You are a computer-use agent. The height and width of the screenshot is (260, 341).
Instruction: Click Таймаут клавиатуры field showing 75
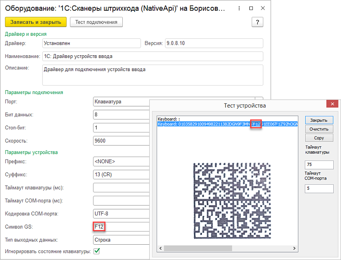[x=319, y=165]
